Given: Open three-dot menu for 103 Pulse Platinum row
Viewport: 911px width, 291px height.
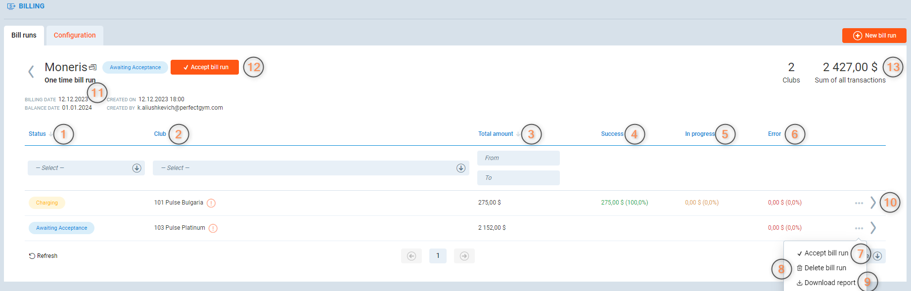Looking at the screenshot, I should point(859,228).
